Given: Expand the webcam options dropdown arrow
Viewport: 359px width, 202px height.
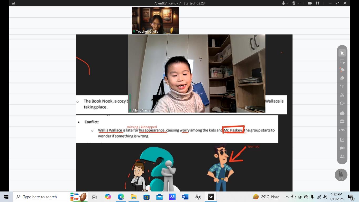Looking at the screenshot, I should [298, 3].
